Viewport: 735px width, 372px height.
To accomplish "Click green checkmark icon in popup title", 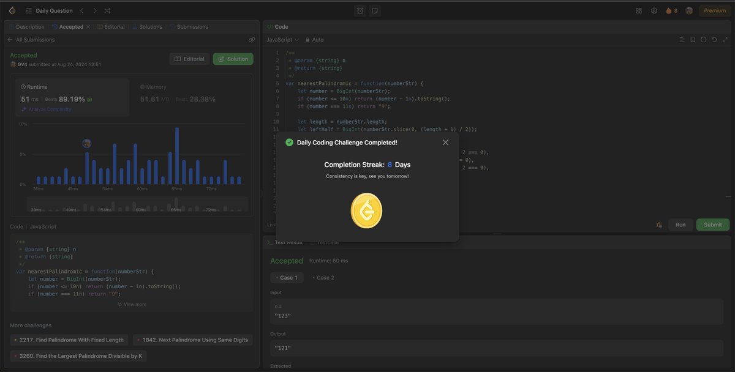I will coord(289,143).
